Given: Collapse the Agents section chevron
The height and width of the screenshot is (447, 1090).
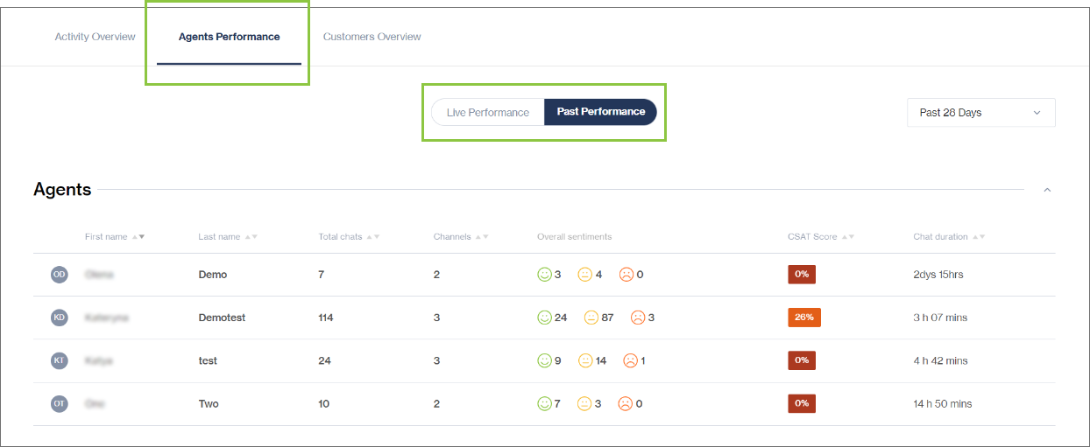Looking at the screenshot, I should pyautogui.click(x=1047, y=190).
